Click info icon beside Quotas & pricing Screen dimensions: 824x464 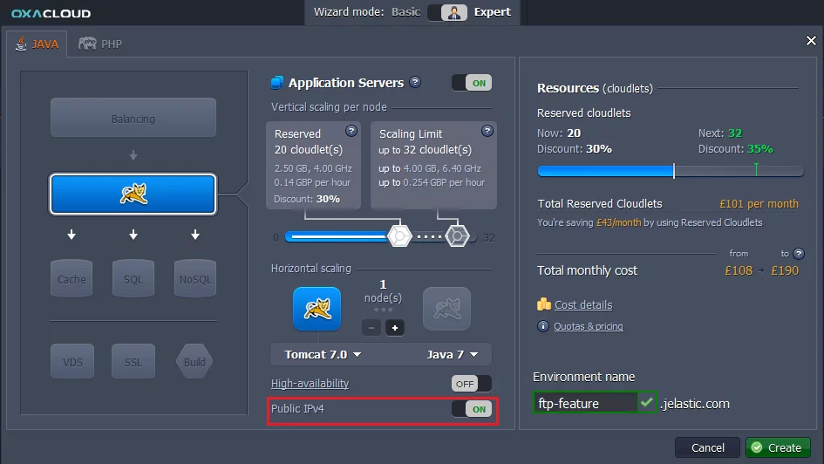543,326
